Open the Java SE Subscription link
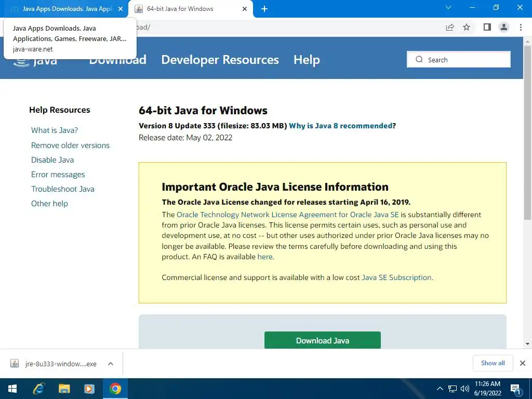Screen dimensions: 532x399 coord(396,277)
